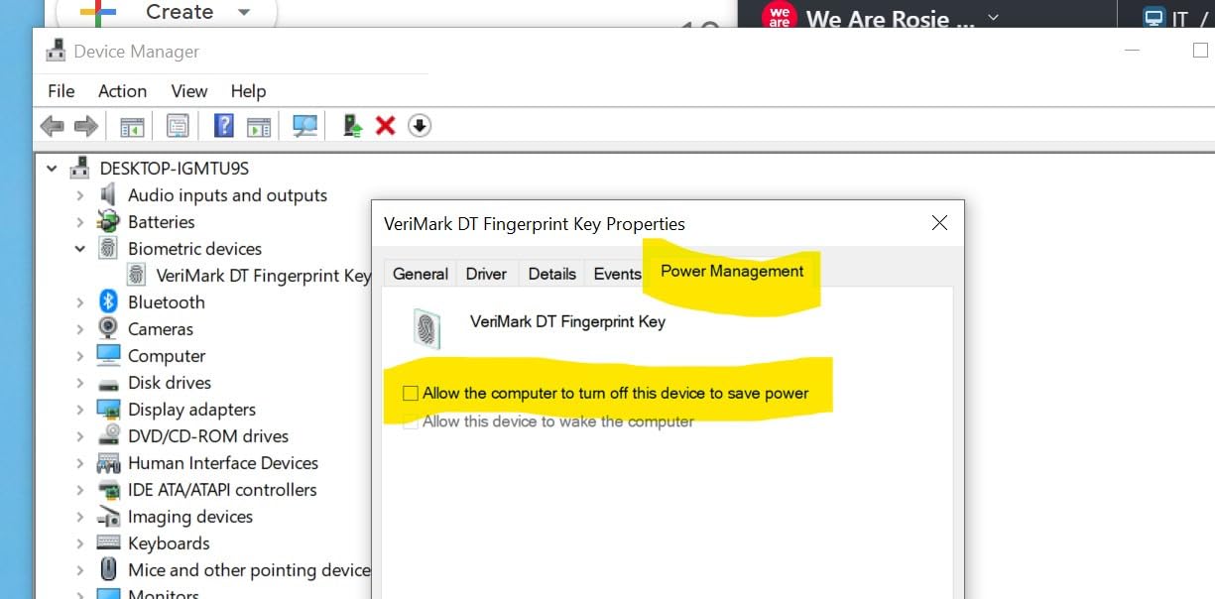Collapse the Biometric devices node

(80, 249)
